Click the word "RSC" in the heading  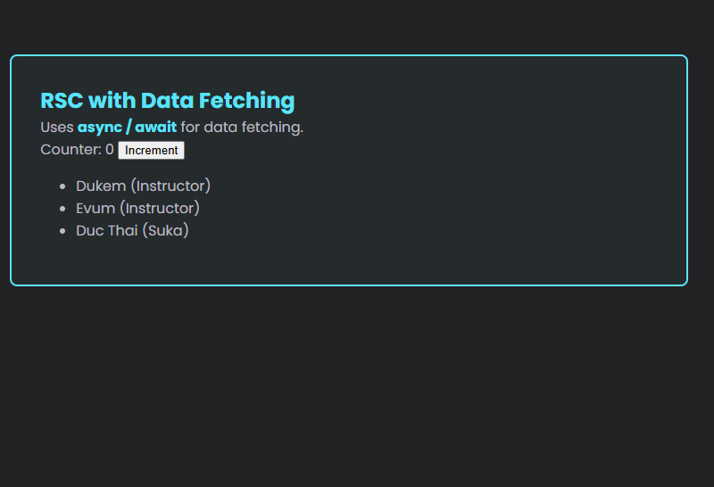pyautogui.click(x=62, y=101)
